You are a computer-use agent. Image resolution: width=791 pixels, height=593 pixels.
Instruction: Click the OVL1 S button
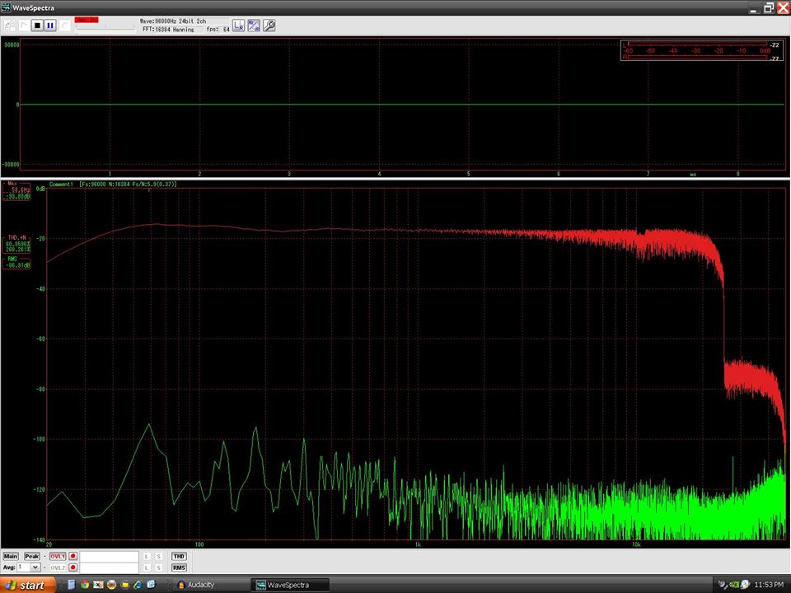[x=158, y=556]
